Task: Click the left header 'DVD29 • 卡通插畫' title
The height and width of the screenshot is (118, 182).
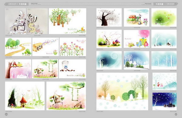Action: coord(18,4)
